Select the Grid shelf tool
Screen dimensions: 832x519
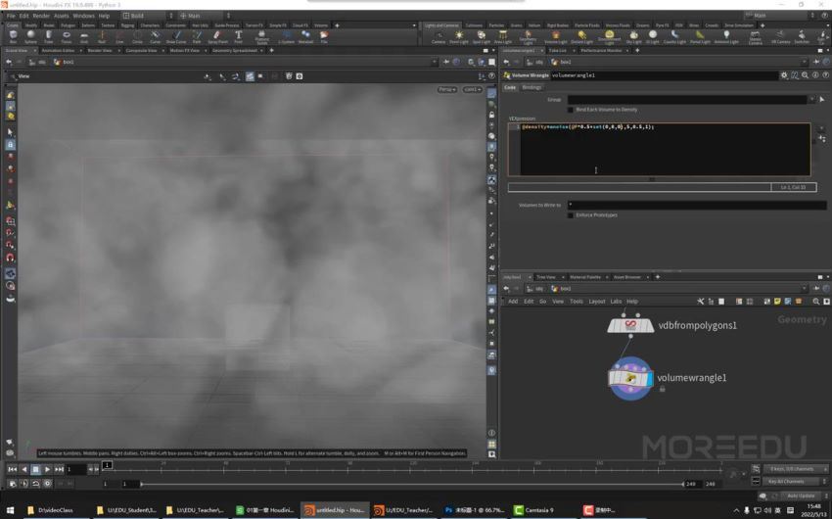point(84,36)
